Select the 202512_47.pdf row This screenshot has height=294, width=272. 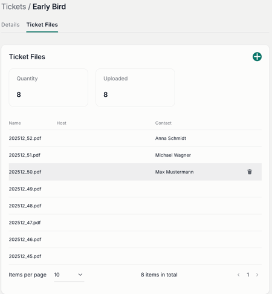pyautogui.click(x=135, y=223)
